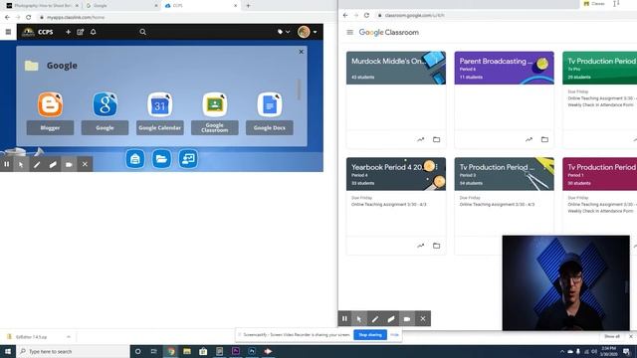Open ClassLink hamburger menu

pyautogui.click(x=8, y=32)
